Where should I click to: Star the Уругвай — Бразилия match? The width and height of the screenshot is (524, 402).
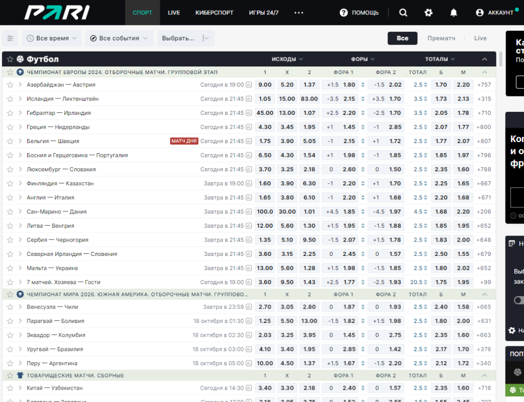tap(10, 349)
